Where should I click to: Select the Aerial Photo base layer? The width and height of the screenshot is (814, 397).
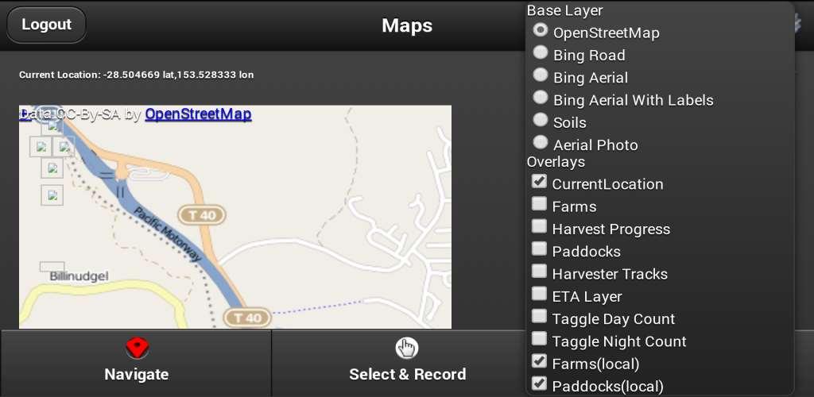541,143
